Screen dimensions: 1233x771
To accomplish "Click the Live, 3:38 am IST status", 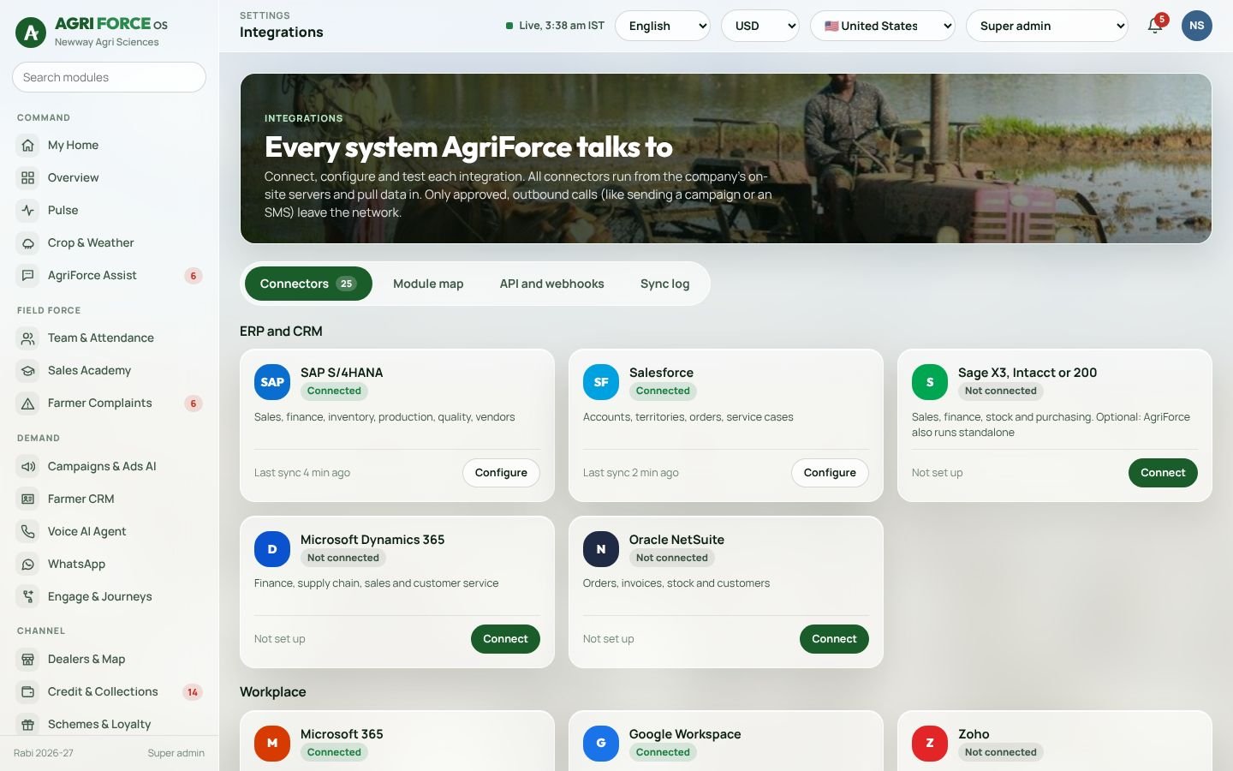I will click(x=555, y=26).
